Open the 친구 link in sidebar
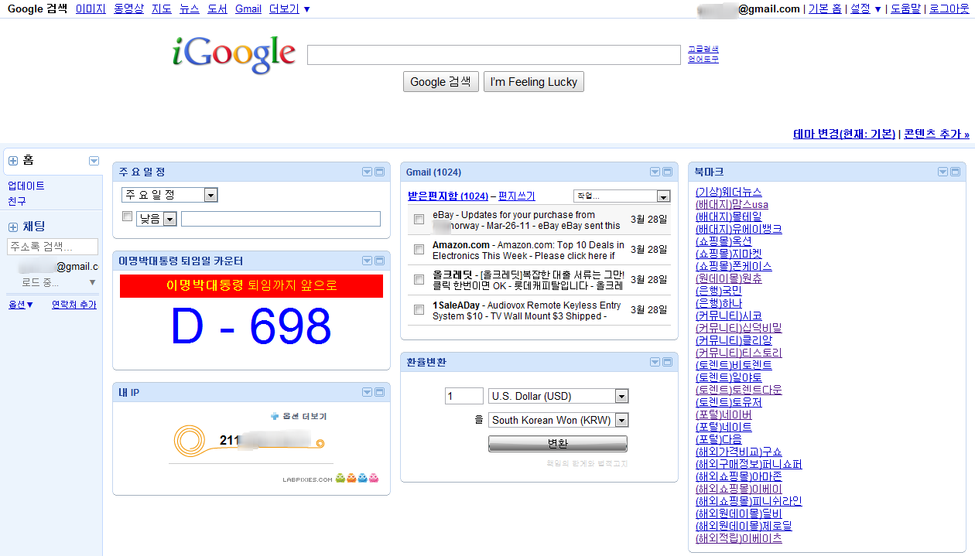The image size is (975, 556). pyautogui.click(x=17, y=201)
